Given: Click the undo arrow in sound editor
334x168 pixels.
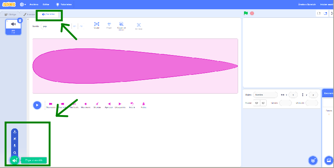Looking at the screenshot, I should (x=74, y=26).
